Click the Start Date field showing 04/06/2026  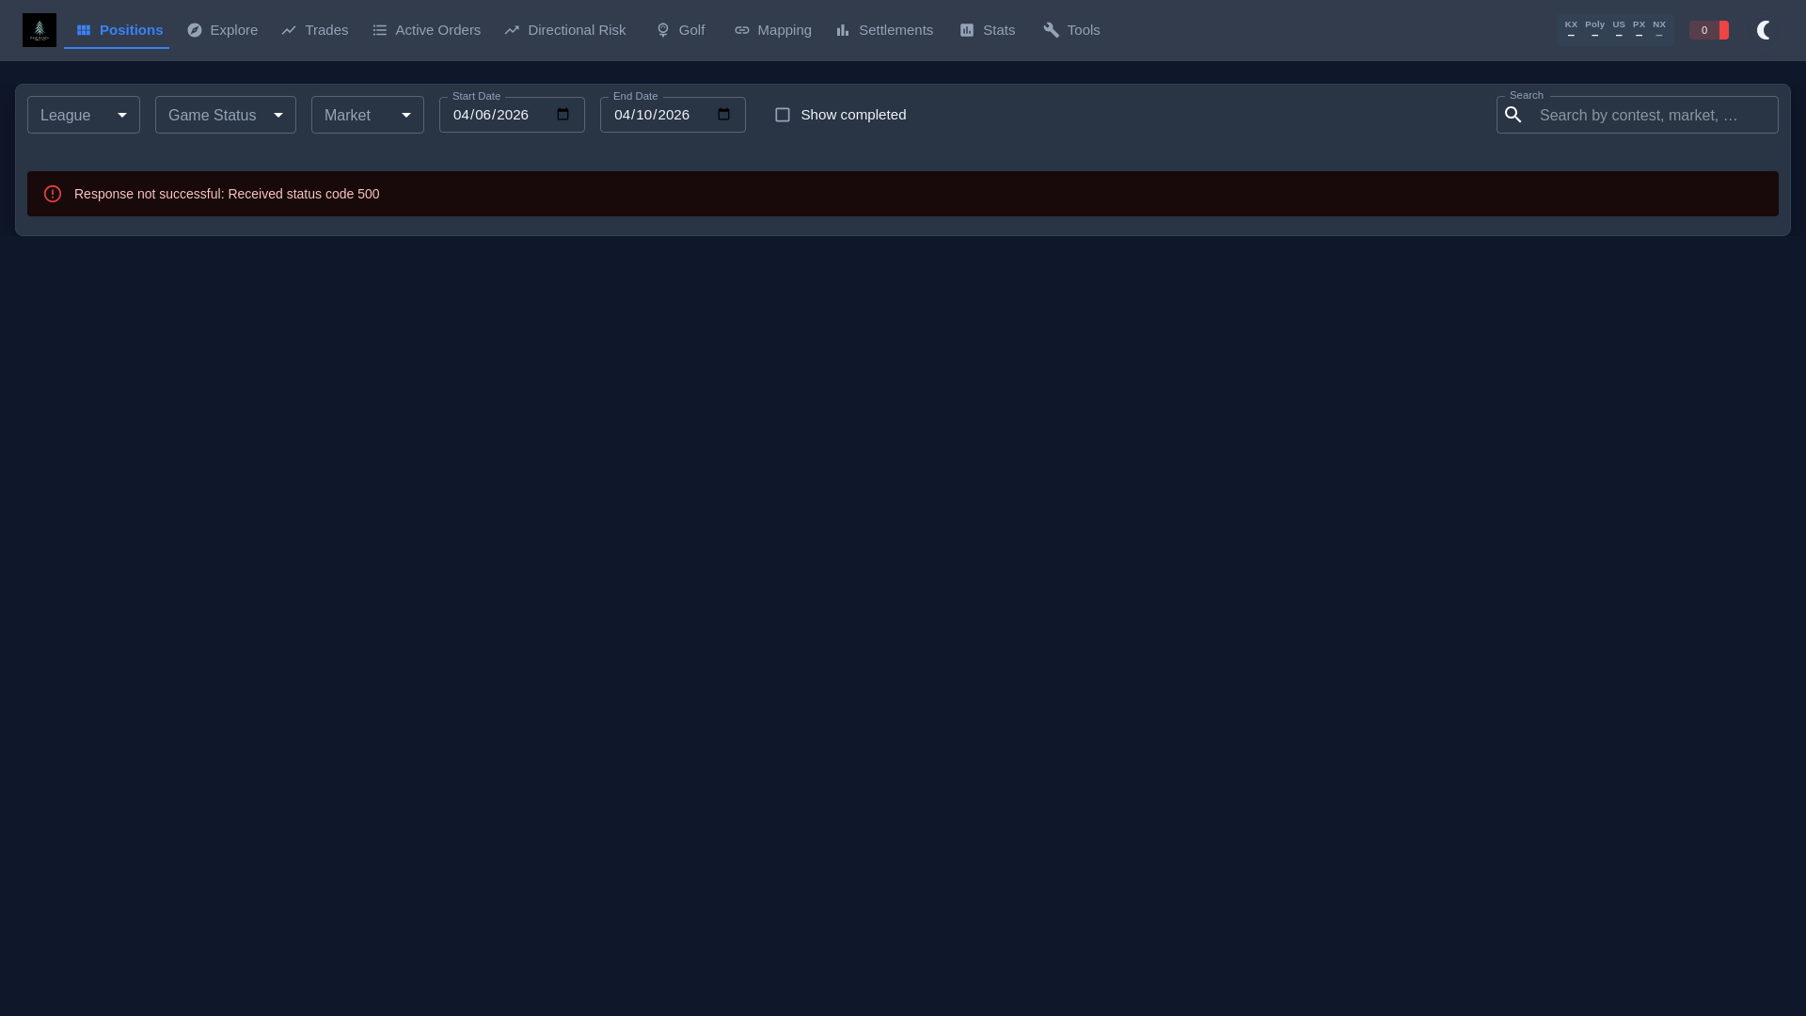(x=512, y=115)
